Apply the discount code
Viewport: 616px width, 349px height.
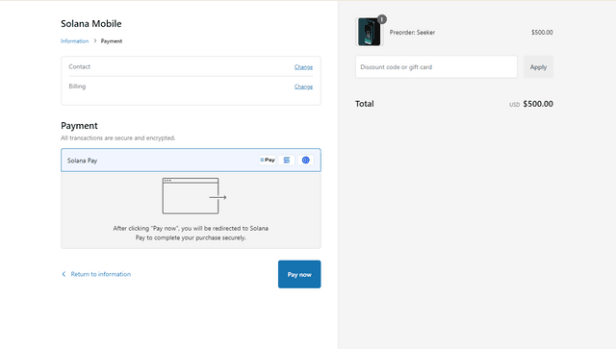(538, 66)
